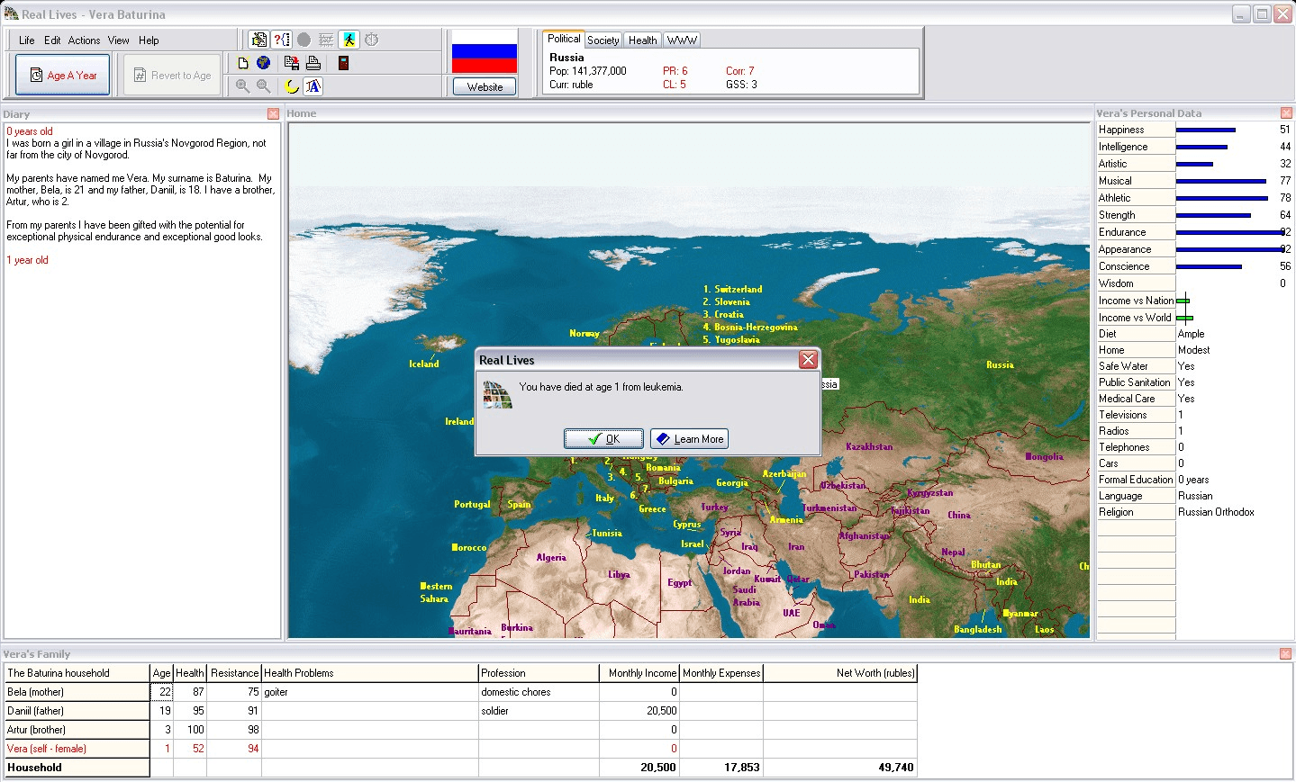Click the Happiness blue bar
This screenshot has width=1296, height=782.
pos(1205,130)
